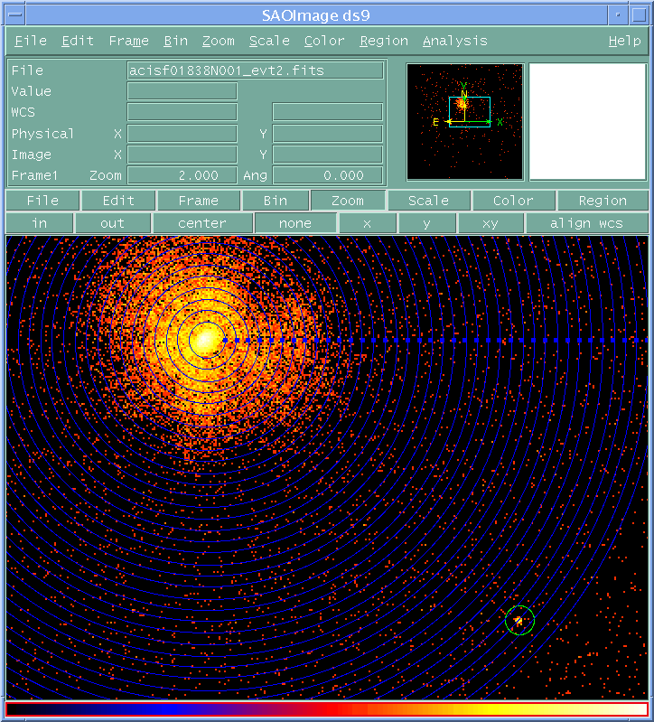Select the green circle region
Image resolution: width=654 pixels, height=722 pixels.
pos(519,620)
